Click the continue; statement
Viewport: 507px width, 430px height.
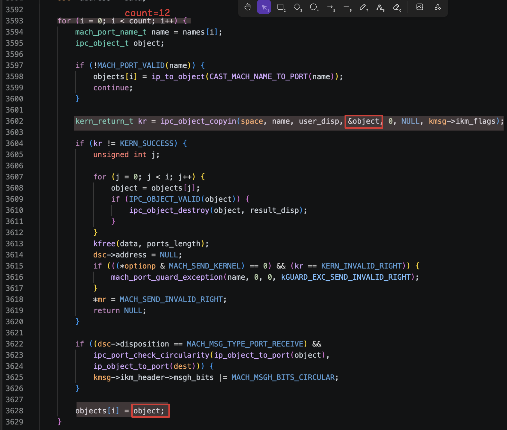113,88
